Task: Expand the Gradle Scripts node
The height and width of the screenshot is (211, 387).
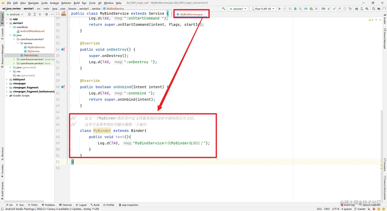Action: (7, 96)
